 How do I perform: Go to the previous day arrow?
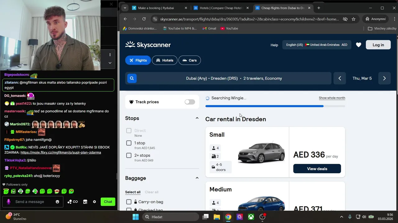point(340,78)
